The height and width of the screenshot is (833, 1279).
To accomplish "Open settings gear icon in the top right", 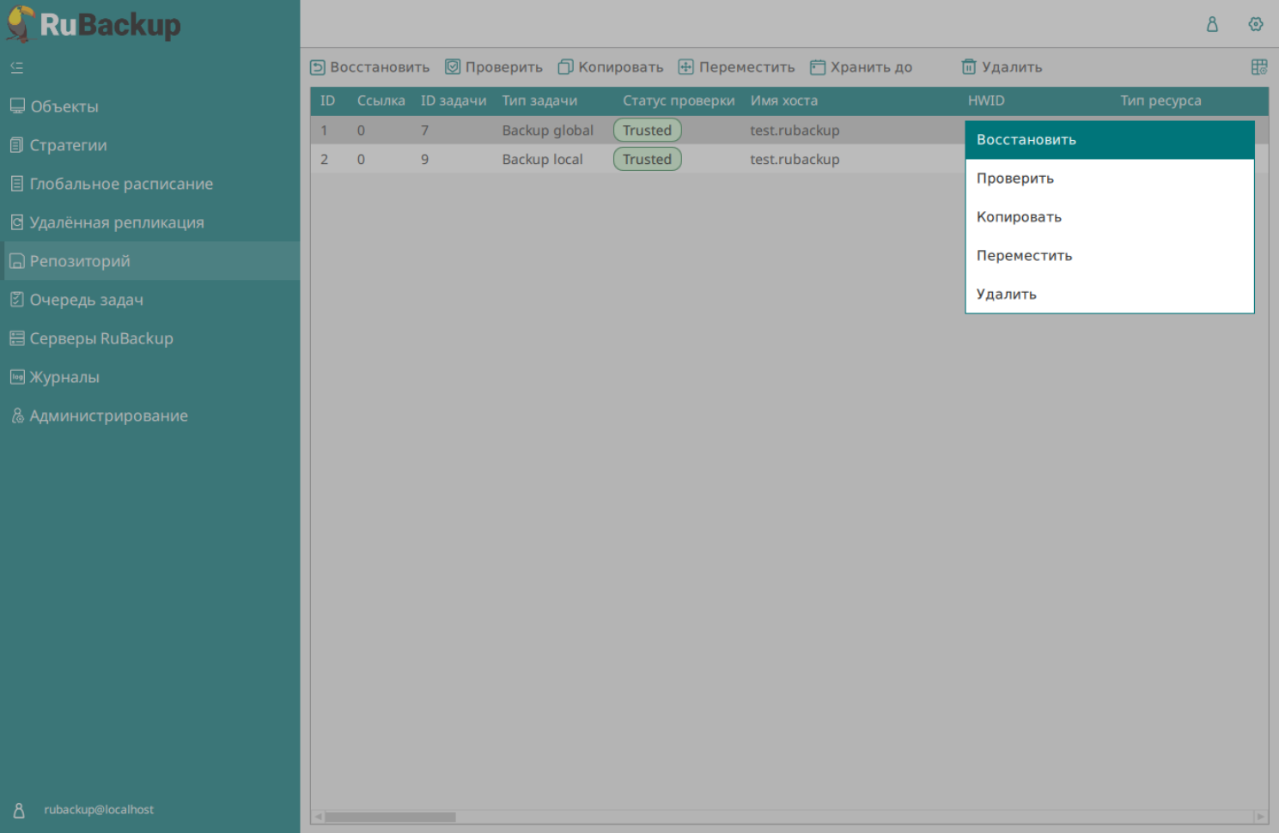I will point(1256,24).
